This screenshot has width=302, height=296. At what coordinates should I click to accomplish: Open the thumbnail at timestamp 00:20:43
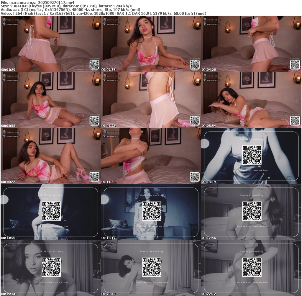151,268
